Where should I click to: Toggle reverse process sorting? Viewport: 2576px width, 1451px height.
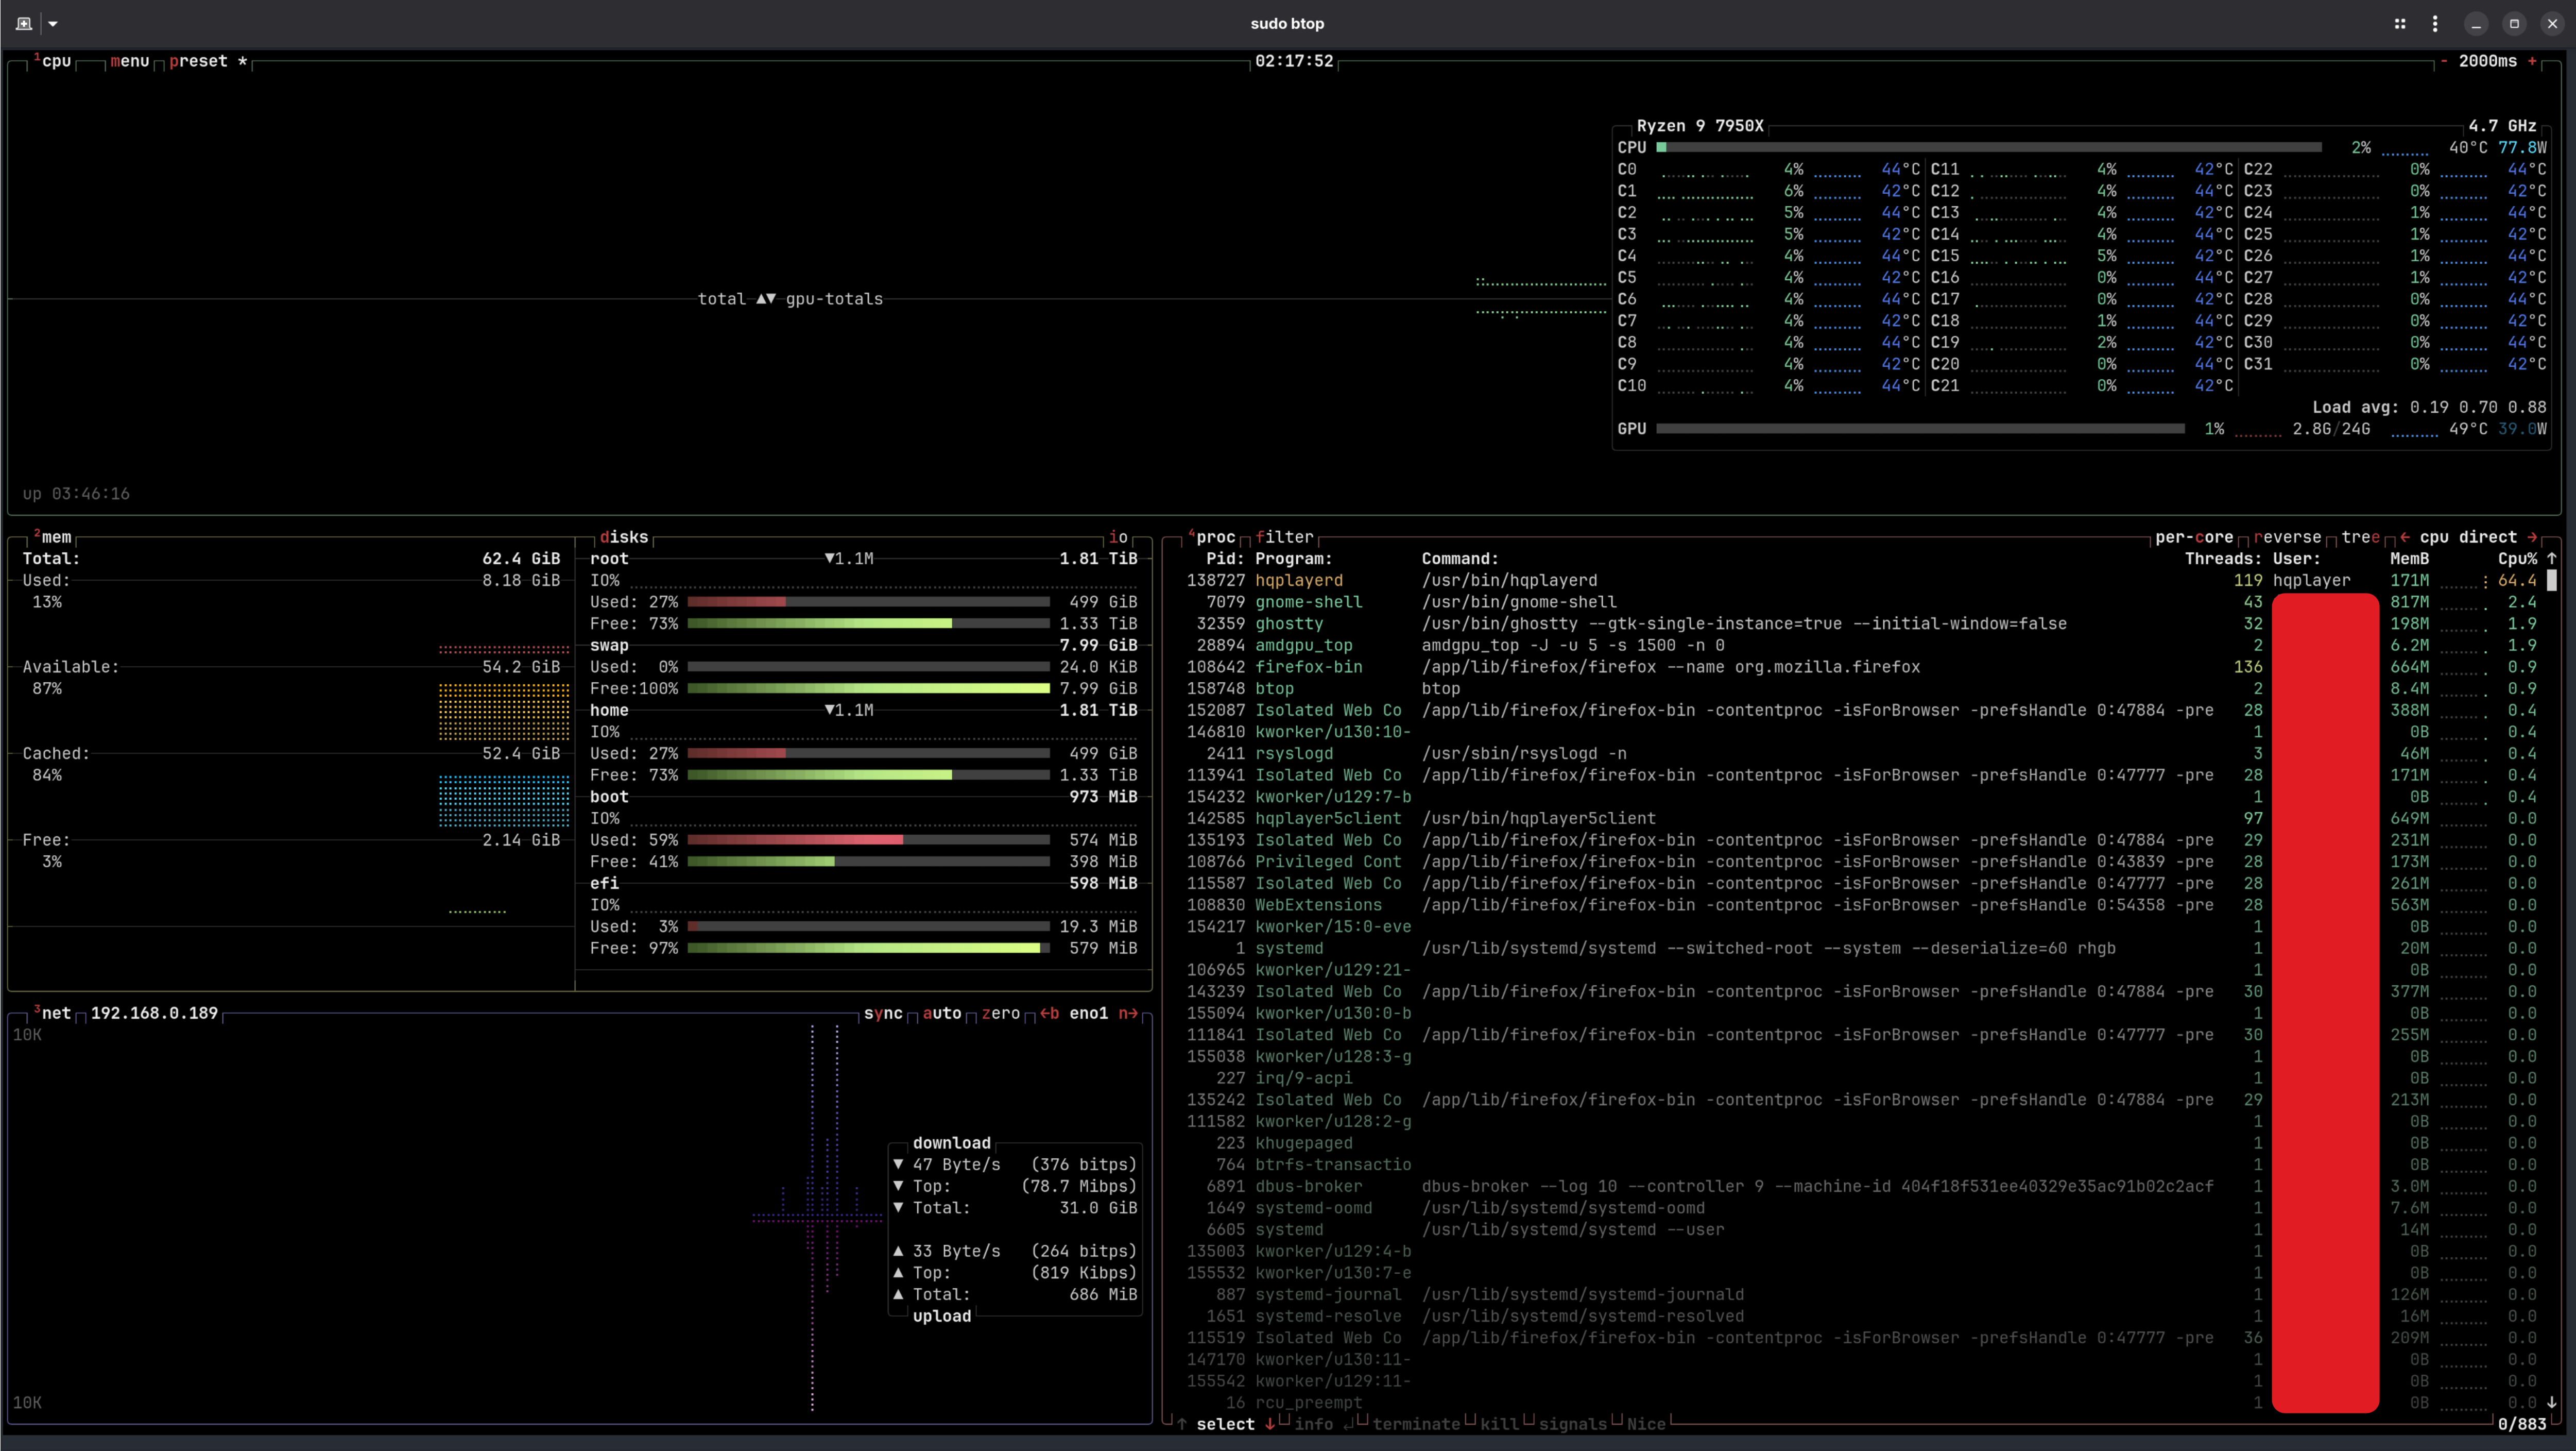click(2287, 537)
